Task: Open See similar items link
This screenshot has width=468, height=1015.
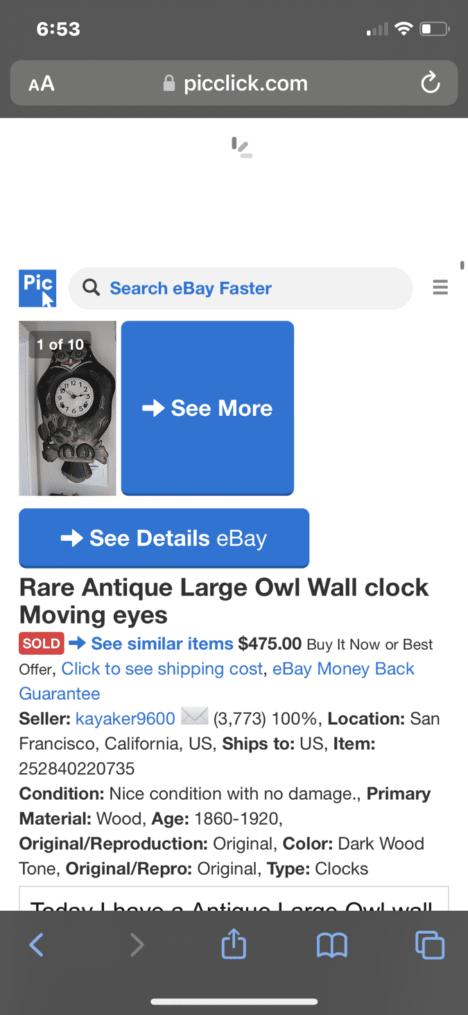Action: click(x=162, y=644)
